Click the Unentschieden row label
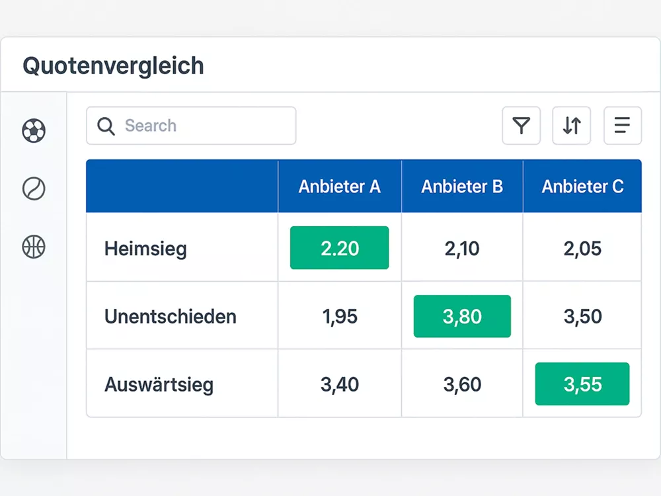 (169, 316)
